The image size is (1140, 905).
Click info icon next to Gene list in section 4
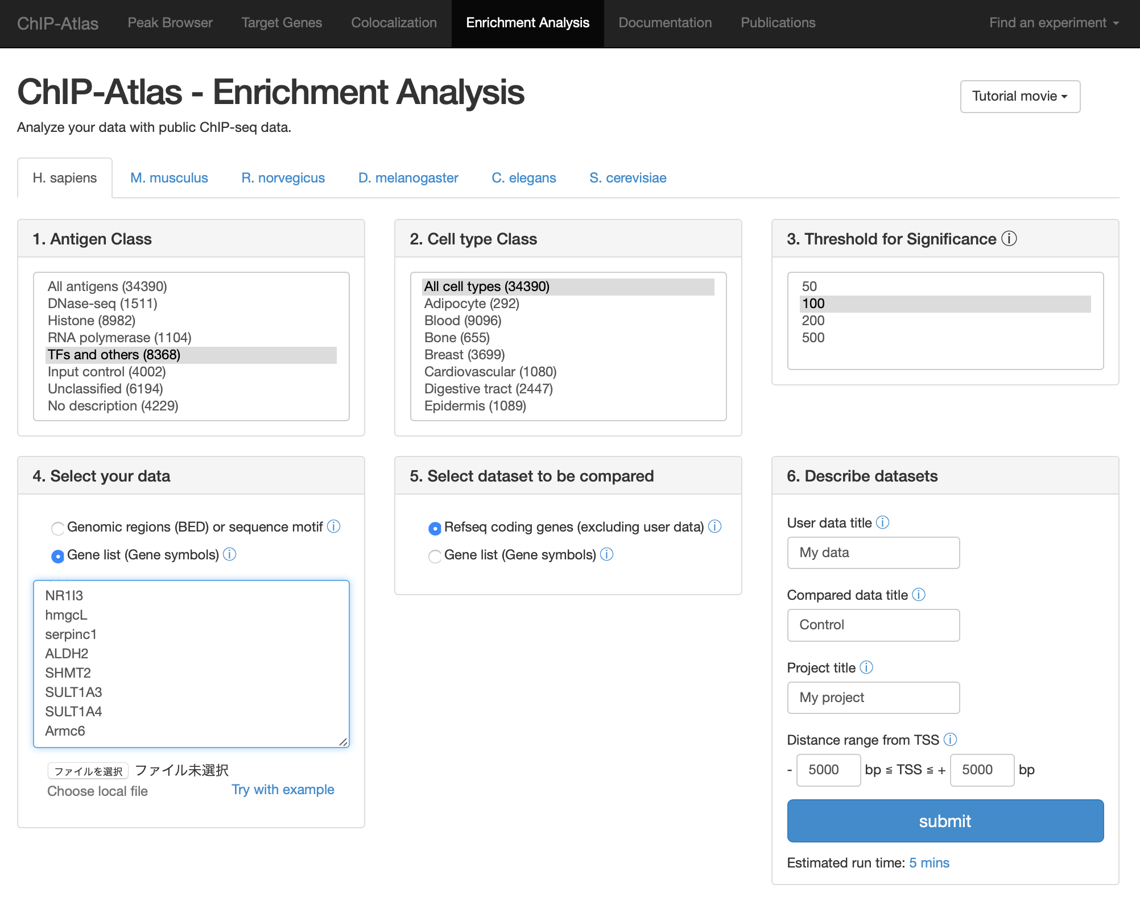pos(230,554)
